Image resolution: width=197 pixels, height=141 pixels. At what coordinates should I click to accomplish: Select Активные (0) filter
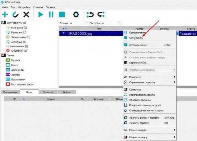click(19, 42)
